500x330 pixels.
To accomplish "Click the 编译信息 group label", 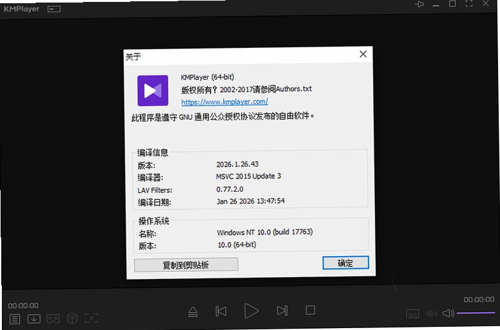I will coord(153,153).
